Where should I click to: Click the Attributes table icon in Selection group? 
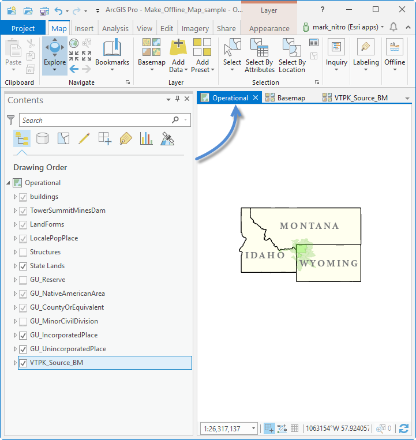point(313,43)
